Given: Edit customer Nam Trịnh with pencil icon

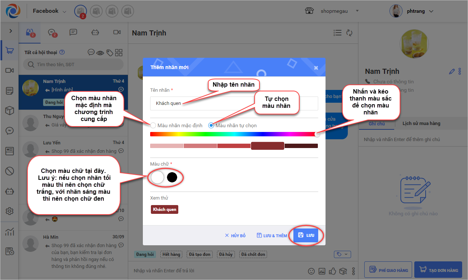Looking at the screenshot, I should coord(452,71).
